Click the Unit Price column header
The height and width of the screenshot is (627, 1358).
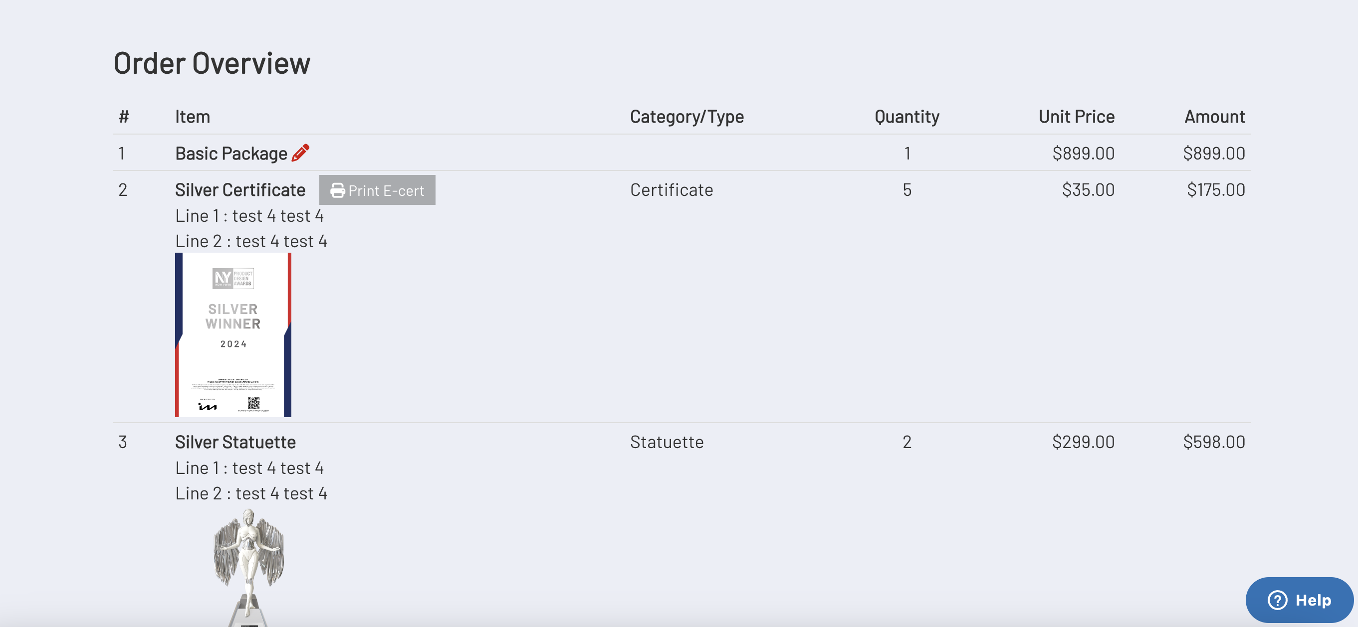pos(1077,116)
